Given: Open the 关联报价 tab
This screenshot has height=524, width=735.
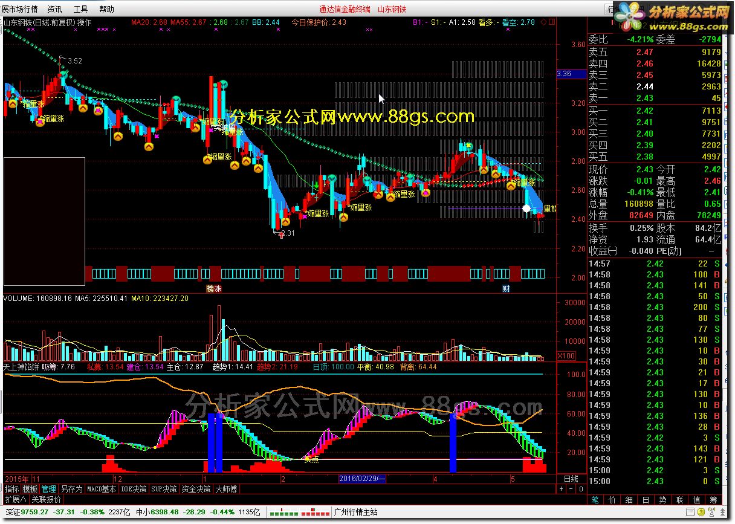Looking at the screenshot, I should pos(46,499).
